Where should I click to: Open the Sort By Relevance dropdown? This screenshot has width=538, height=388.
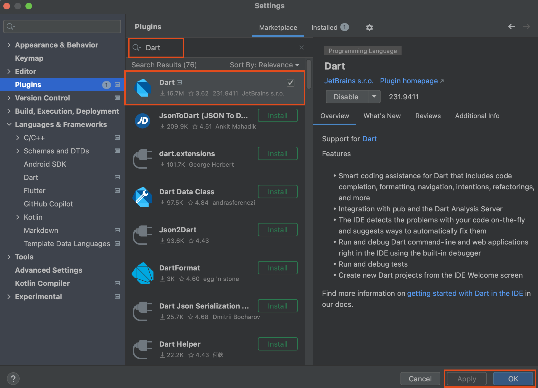point(265,65)
